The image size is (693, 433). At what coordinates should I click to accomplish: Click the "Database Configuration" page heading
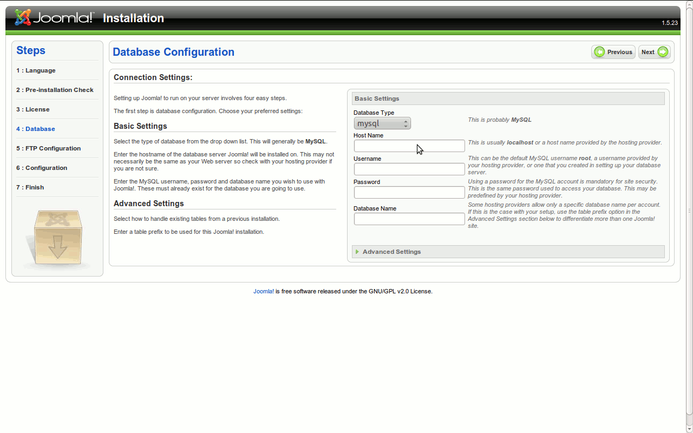[x=174, y=52]
